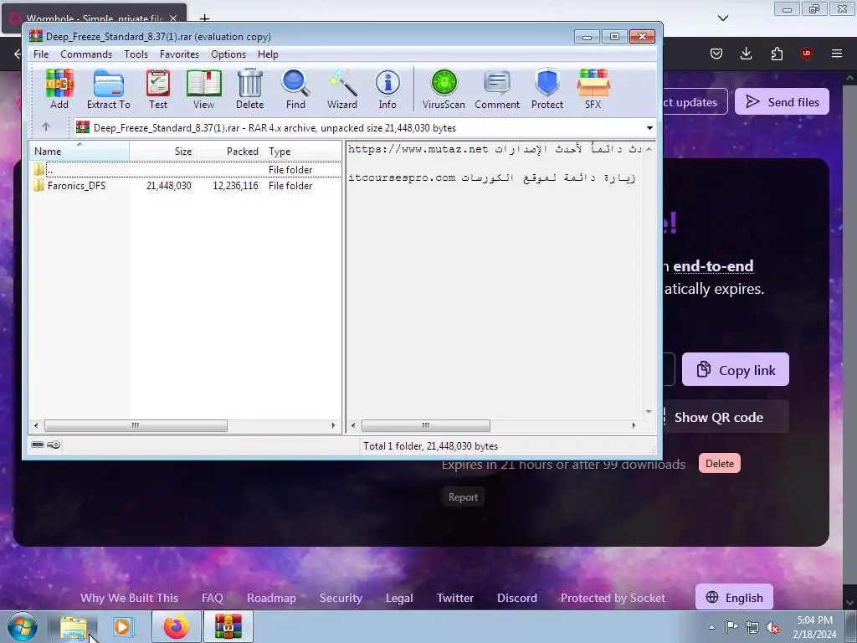Click the Pocket save icon in Firefox
Screen dimensions: 857x643
[716, 53]
